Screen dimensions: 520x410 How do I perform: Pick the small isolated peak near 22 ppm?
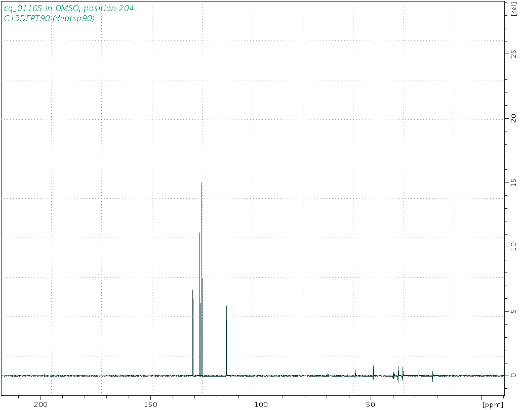click(432, 377)
